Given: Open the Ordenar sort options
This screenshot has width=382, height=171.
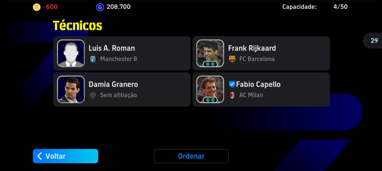Looking at the screenshot, I should coord(191,156).
